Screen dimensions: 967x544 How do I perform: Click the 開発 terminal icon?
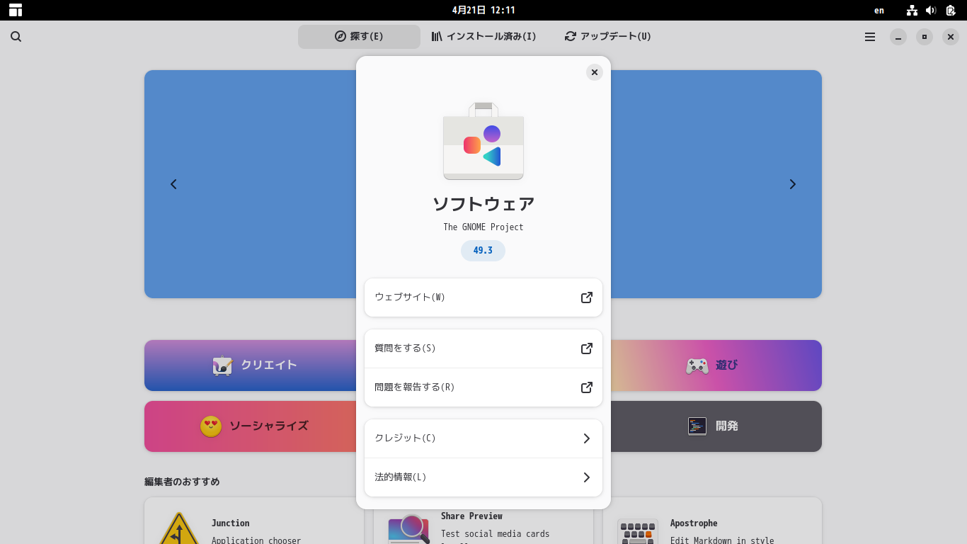(x=697, y=426)
